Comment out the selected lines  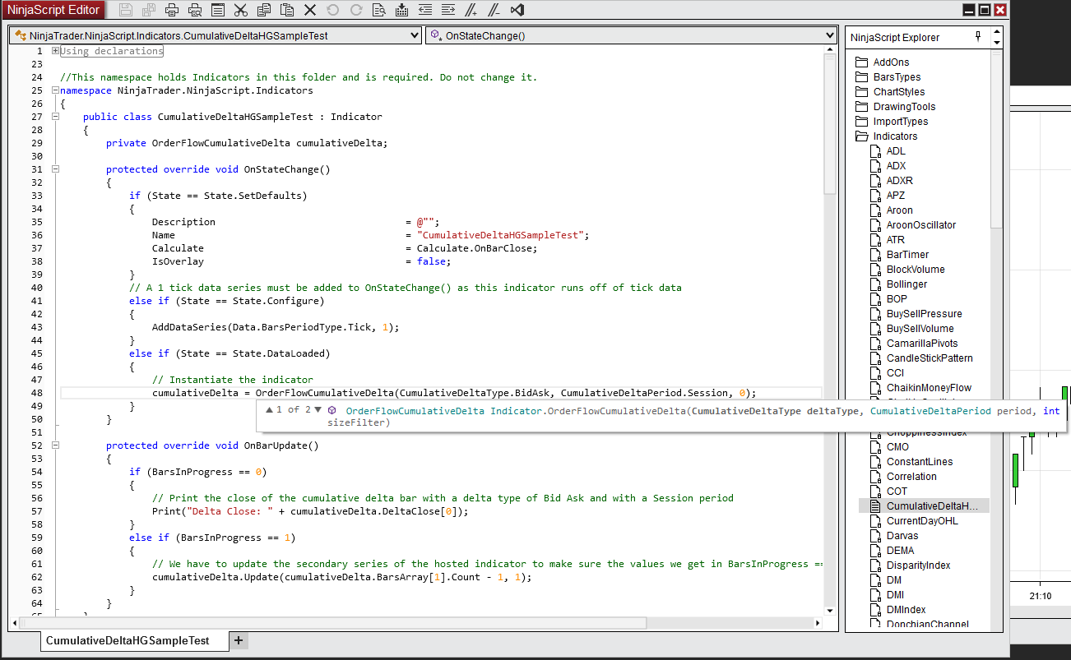pyautogui.click(x=471, y=10)
